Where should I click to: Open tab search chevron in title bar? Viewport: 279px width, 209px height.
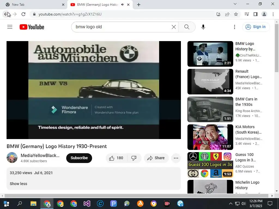pyautogui.click(x=235, y=4)
